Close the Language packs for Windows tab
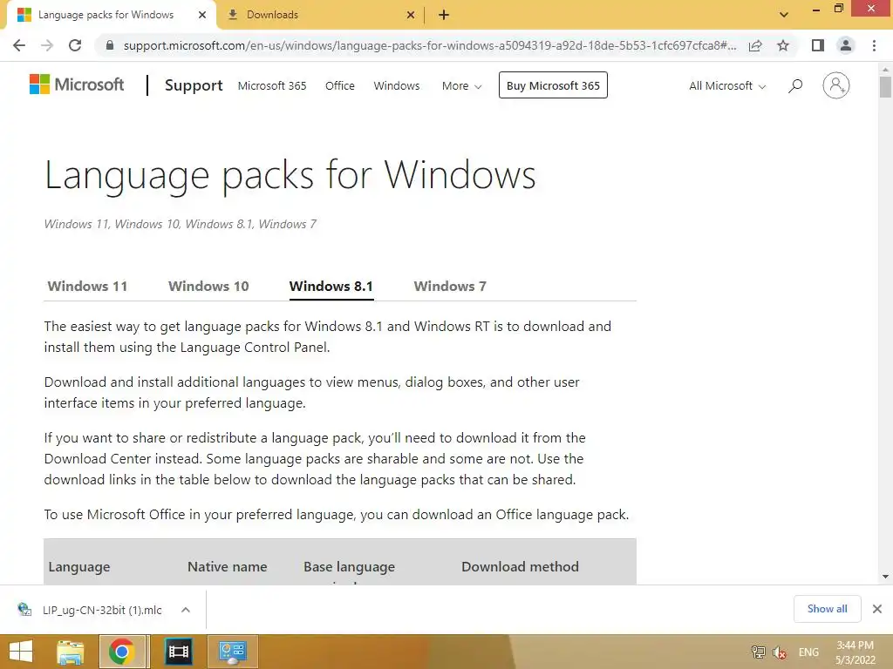Image resolution: width=893 pixels, height=669 pixels. coord(202,15)
